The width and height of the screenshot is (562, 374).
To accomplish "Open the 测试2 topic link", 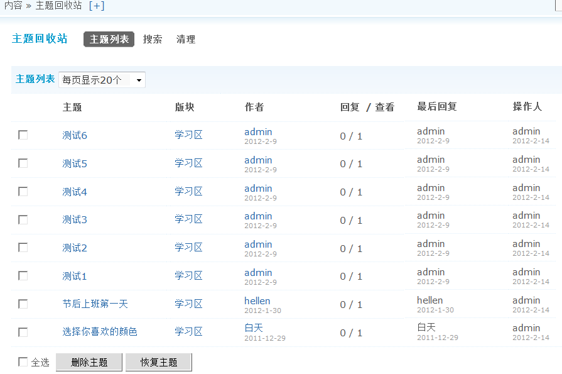I will coord(75,248).
